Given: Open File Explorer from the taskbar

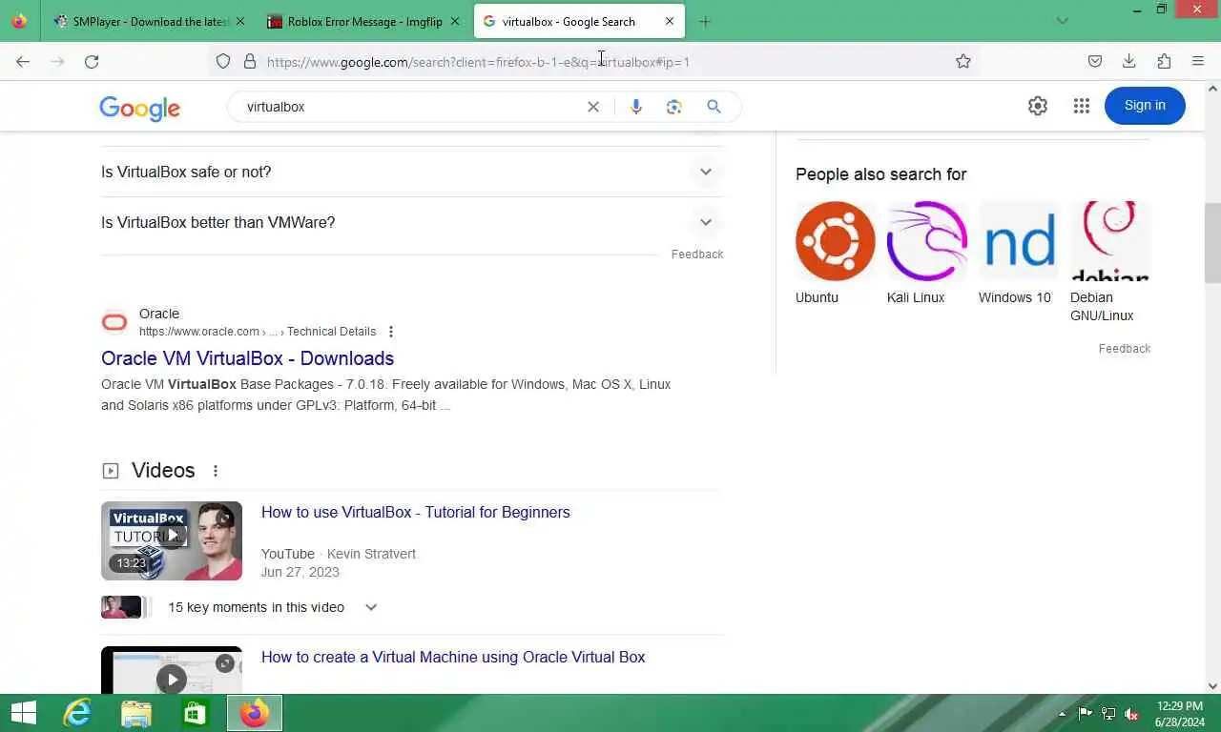Looking at the screenshot, I should (136, 713).
